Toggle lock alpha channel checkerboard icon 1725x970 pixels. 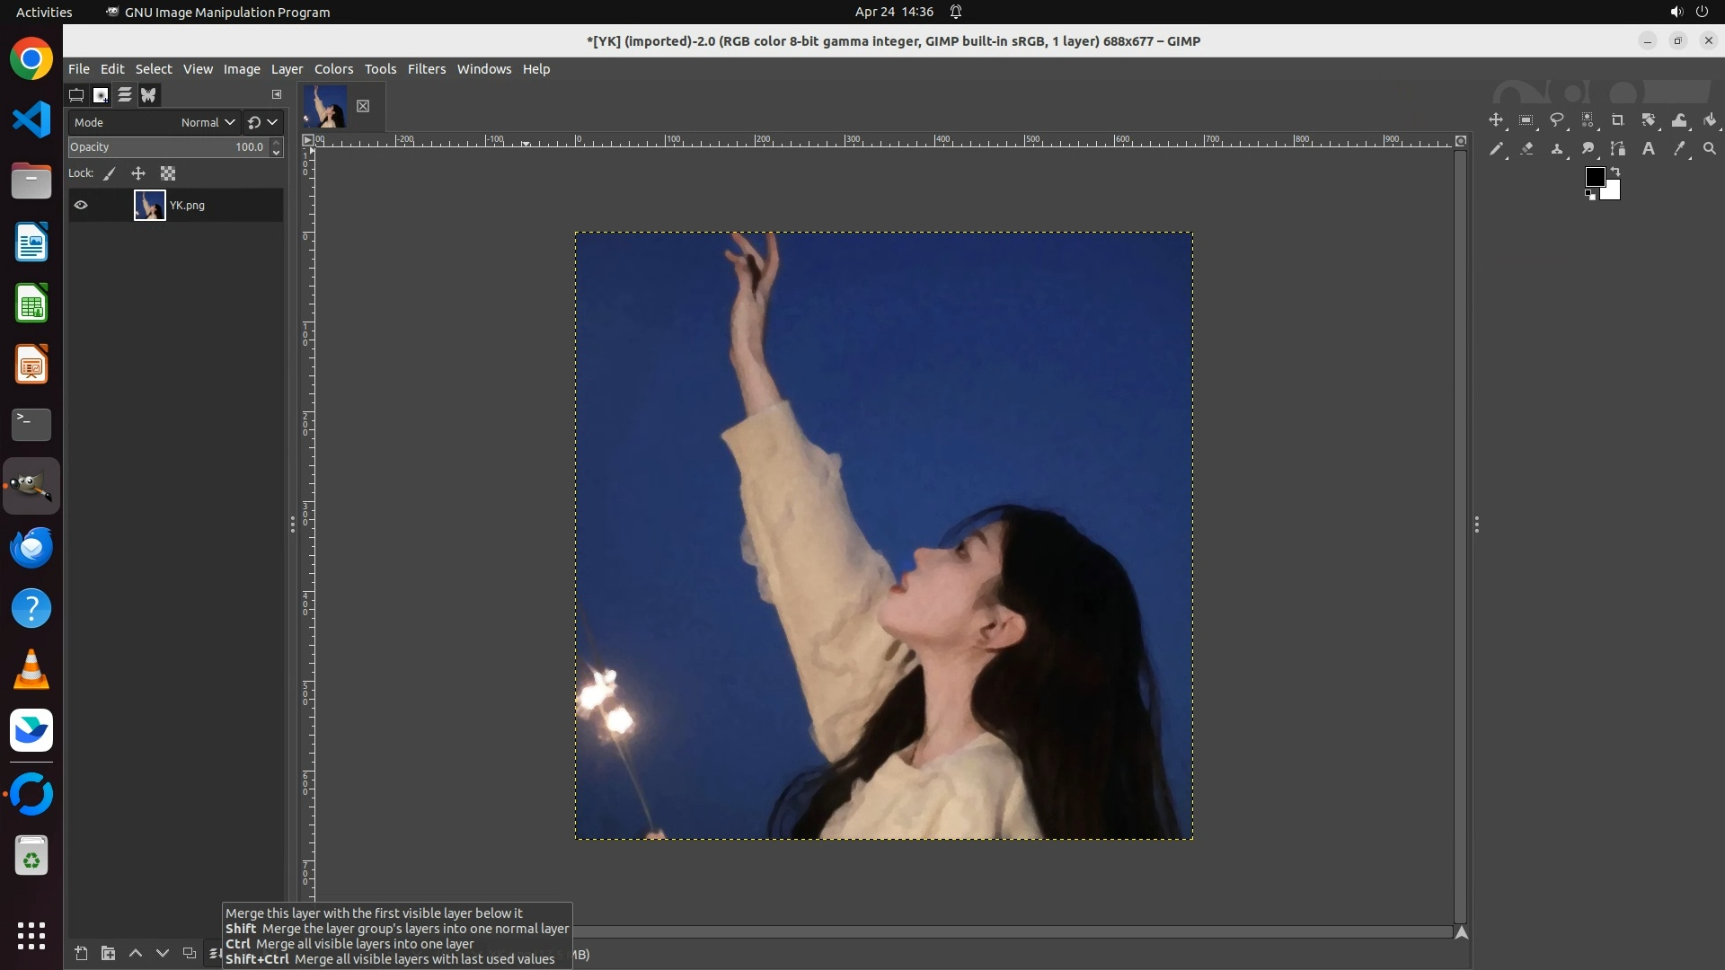tap(168, 174)
